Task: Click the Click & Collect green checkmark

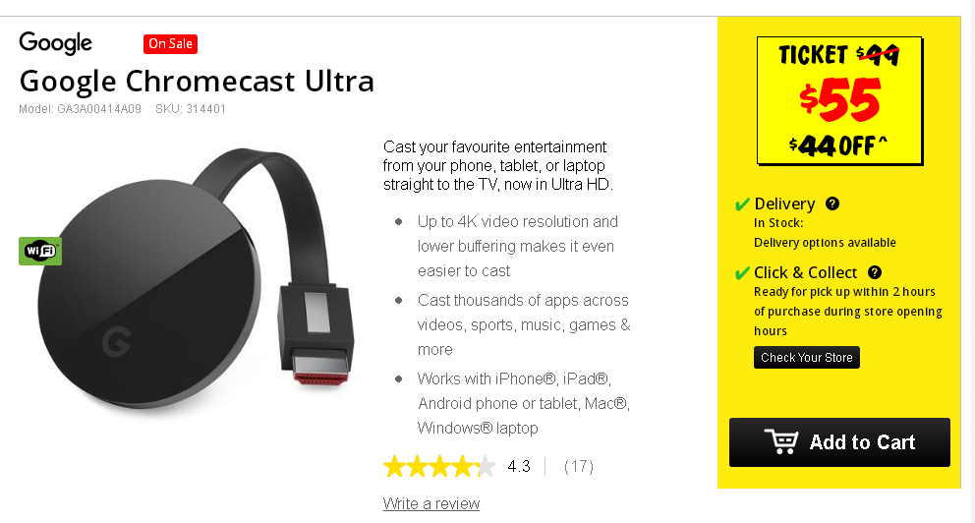Action: (742, 273)
